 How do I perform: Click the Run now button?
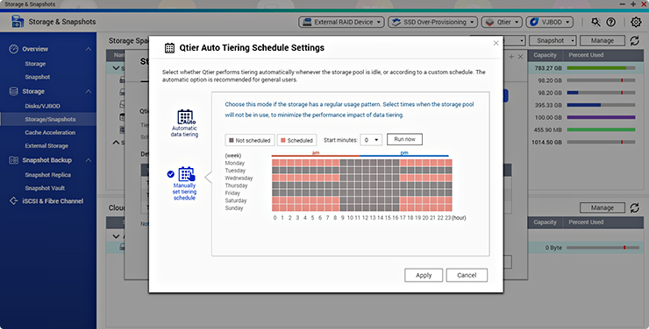pyautogui.click(x=404, y=139)
